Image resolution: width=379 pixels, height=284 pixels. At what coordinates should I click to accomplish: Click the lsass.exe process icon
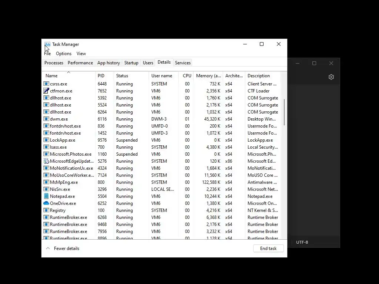pos(46,147)
